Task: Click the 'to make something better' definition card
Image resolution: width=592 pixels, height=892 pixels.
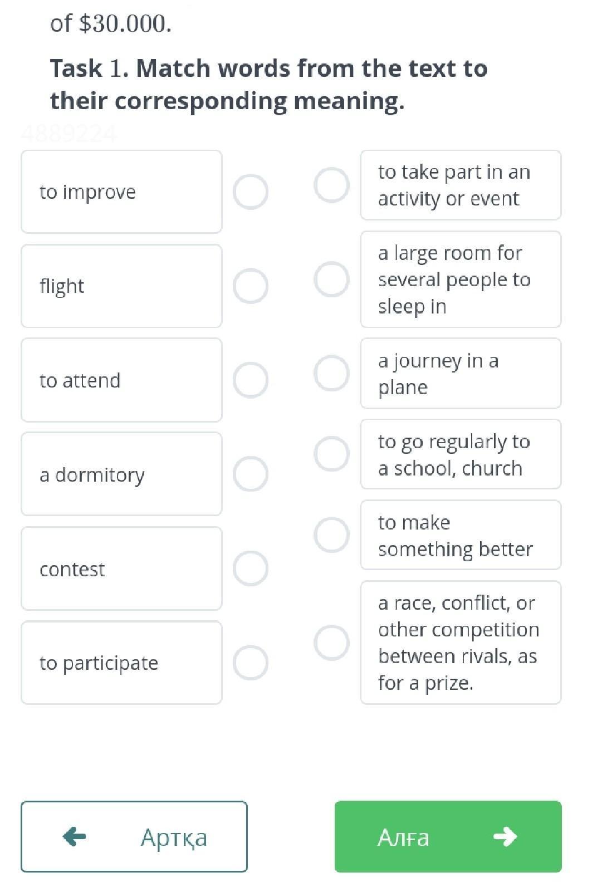Action: (461, 535)
